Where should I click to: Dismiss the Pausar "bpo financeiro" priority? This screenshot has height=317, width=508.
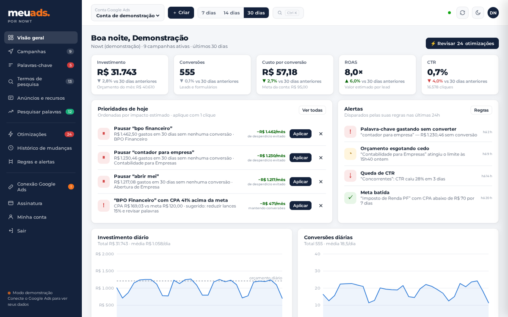coord(321,134)
